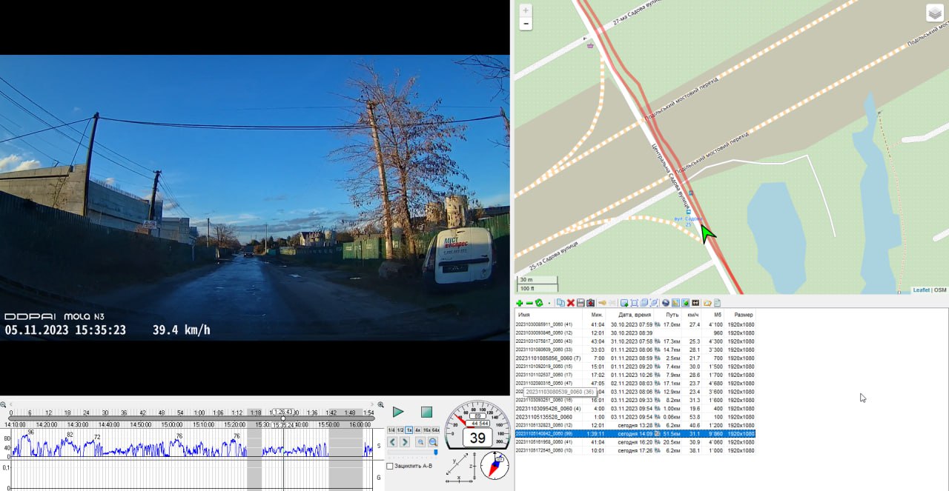
Task: Click the globe icon in toolbar
Action: tap(666, 303)
